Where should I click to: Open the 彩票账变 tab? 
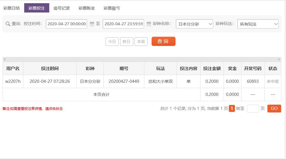coord(87,8)
